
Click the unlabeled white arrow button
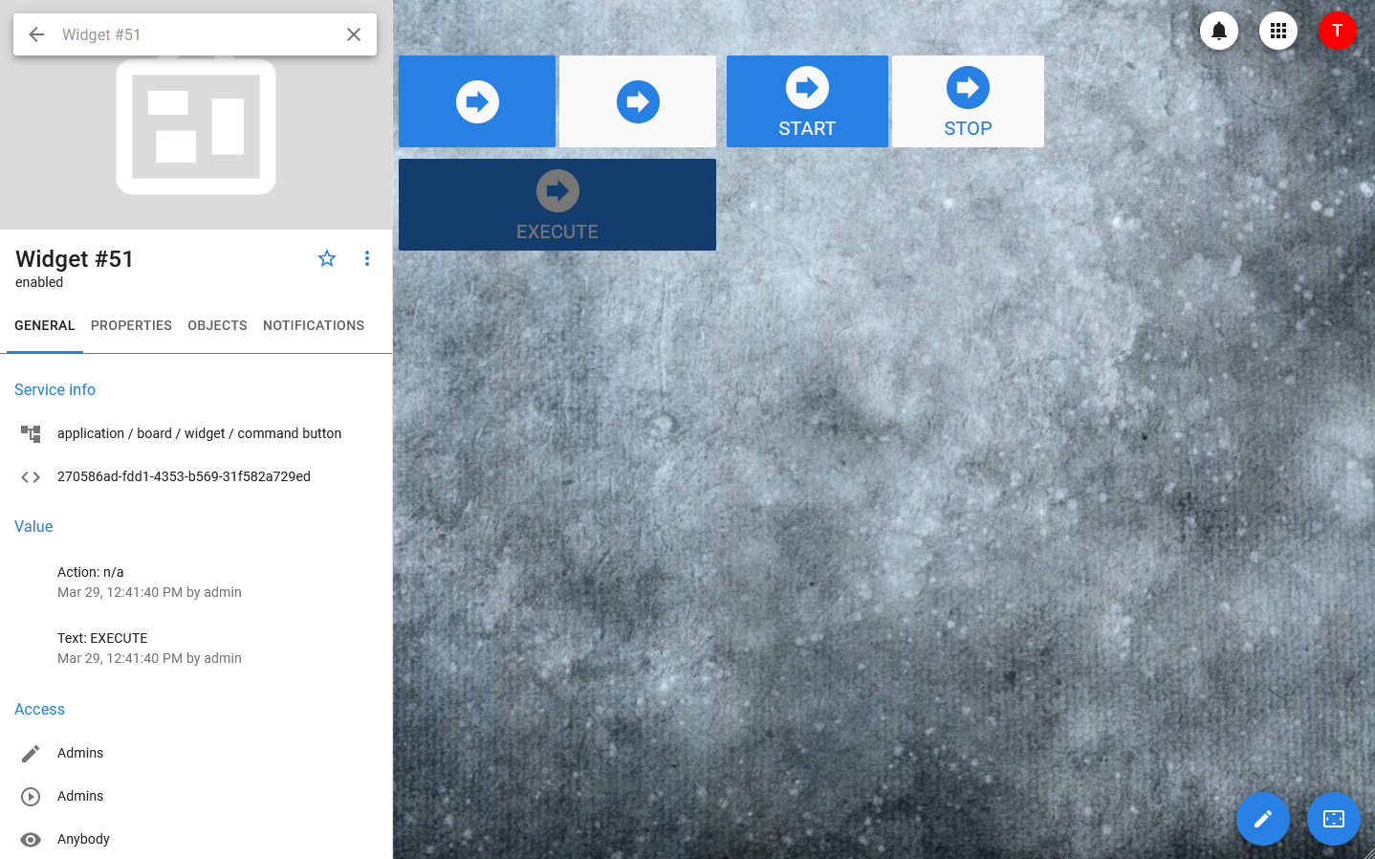pos(638,101)
